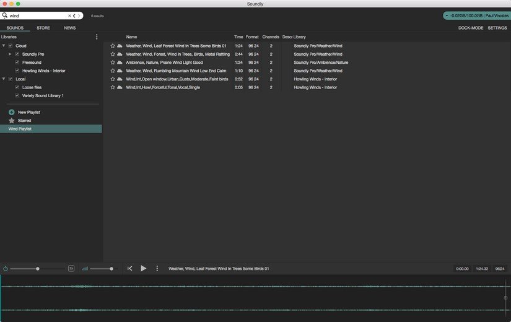The image size is (511, 322).
Task: Expand the Soundly Pro library folder
Action: coord(10,54)
